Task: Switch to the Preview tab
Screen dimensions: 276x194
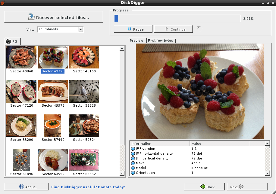Action: tap(136, 41)
